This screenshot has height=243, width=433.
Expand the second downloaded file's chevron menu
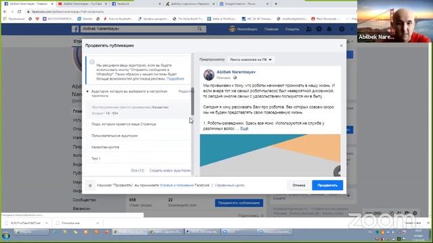tap(97, 223)
